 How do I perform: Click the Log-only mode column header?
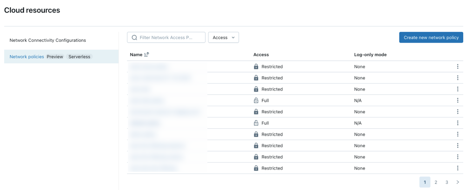coord(371,54)
